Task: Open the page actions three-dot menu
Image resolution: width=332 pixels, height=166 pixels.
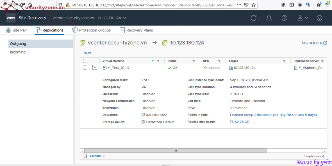Action: 239,5
